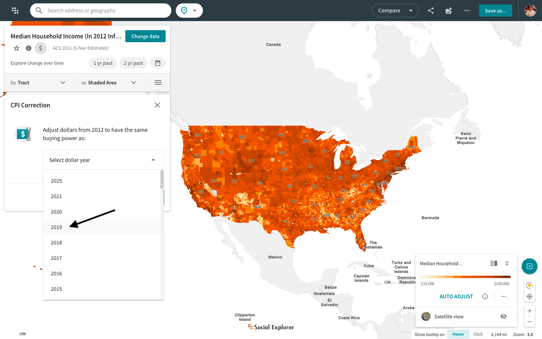542x339 pixels.
Task: Click the color gradient bar in the legend
Action: coord(466,276)
